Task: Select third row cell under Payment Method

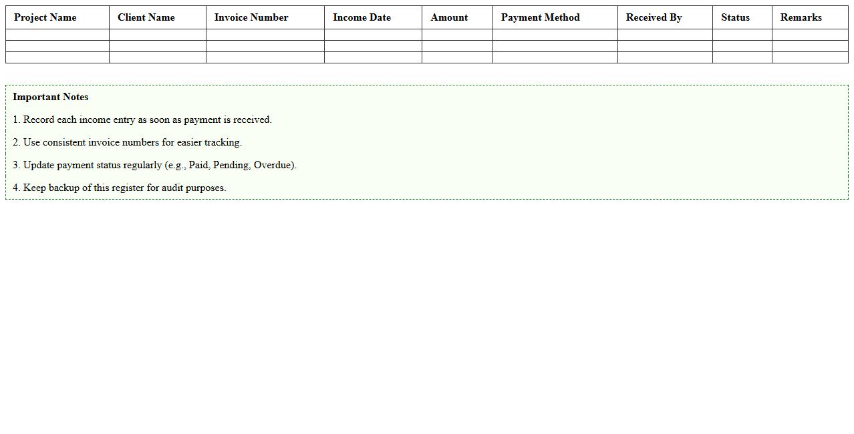Action: pos(555,57)
